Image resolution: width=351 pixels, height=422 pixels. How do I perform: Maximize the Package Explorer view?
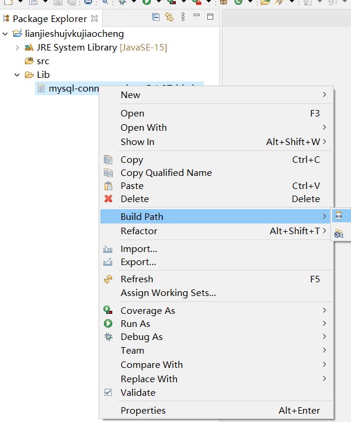210,17
